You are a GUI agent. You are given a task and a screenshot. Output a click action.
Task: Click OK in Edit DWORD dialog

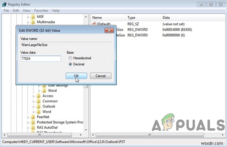pyautogui.click(x=76, y=76)
